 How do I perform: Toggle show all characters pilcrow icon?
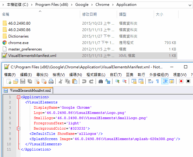157,81
